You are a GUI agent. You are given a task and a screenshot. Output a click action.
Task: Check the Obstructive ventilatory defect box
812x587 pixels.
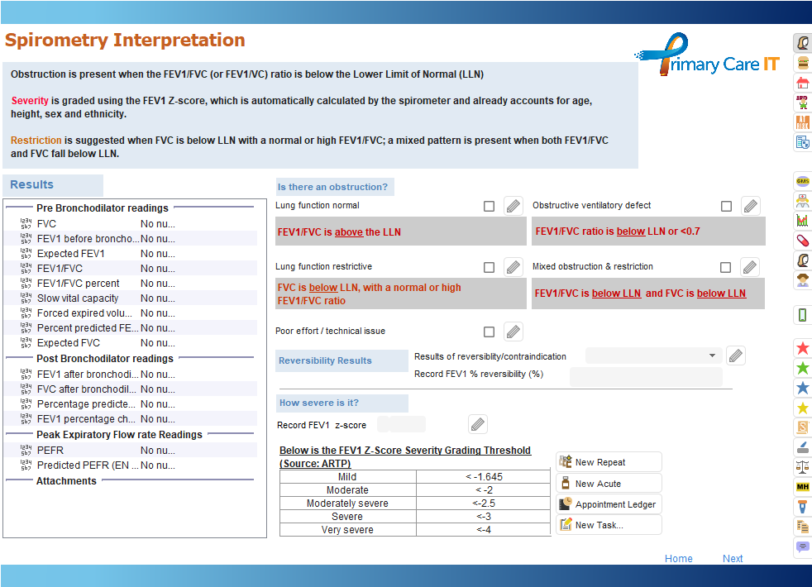pos(727,206)
